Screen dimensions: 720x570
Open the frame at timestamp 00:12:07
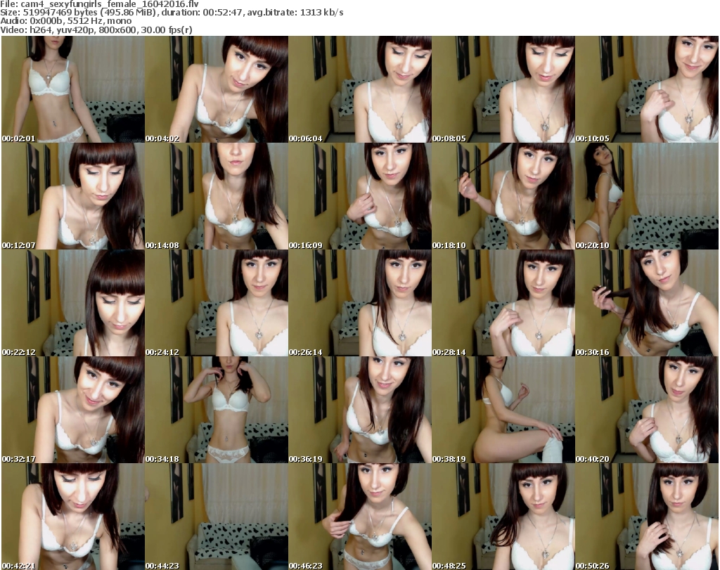[73, 196]
